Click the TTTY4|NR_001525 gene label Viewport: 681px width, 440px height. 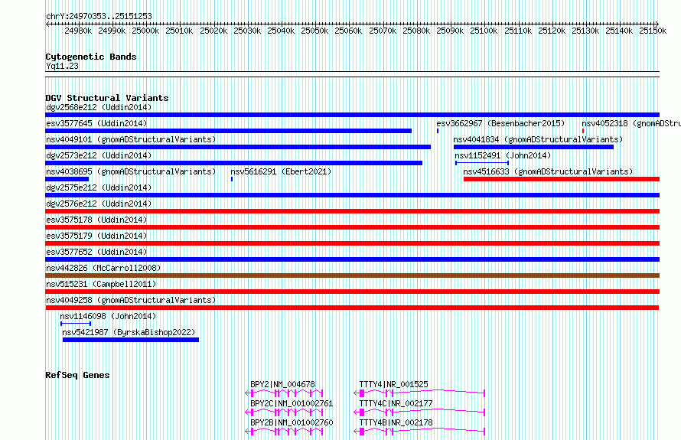[393, 384]
